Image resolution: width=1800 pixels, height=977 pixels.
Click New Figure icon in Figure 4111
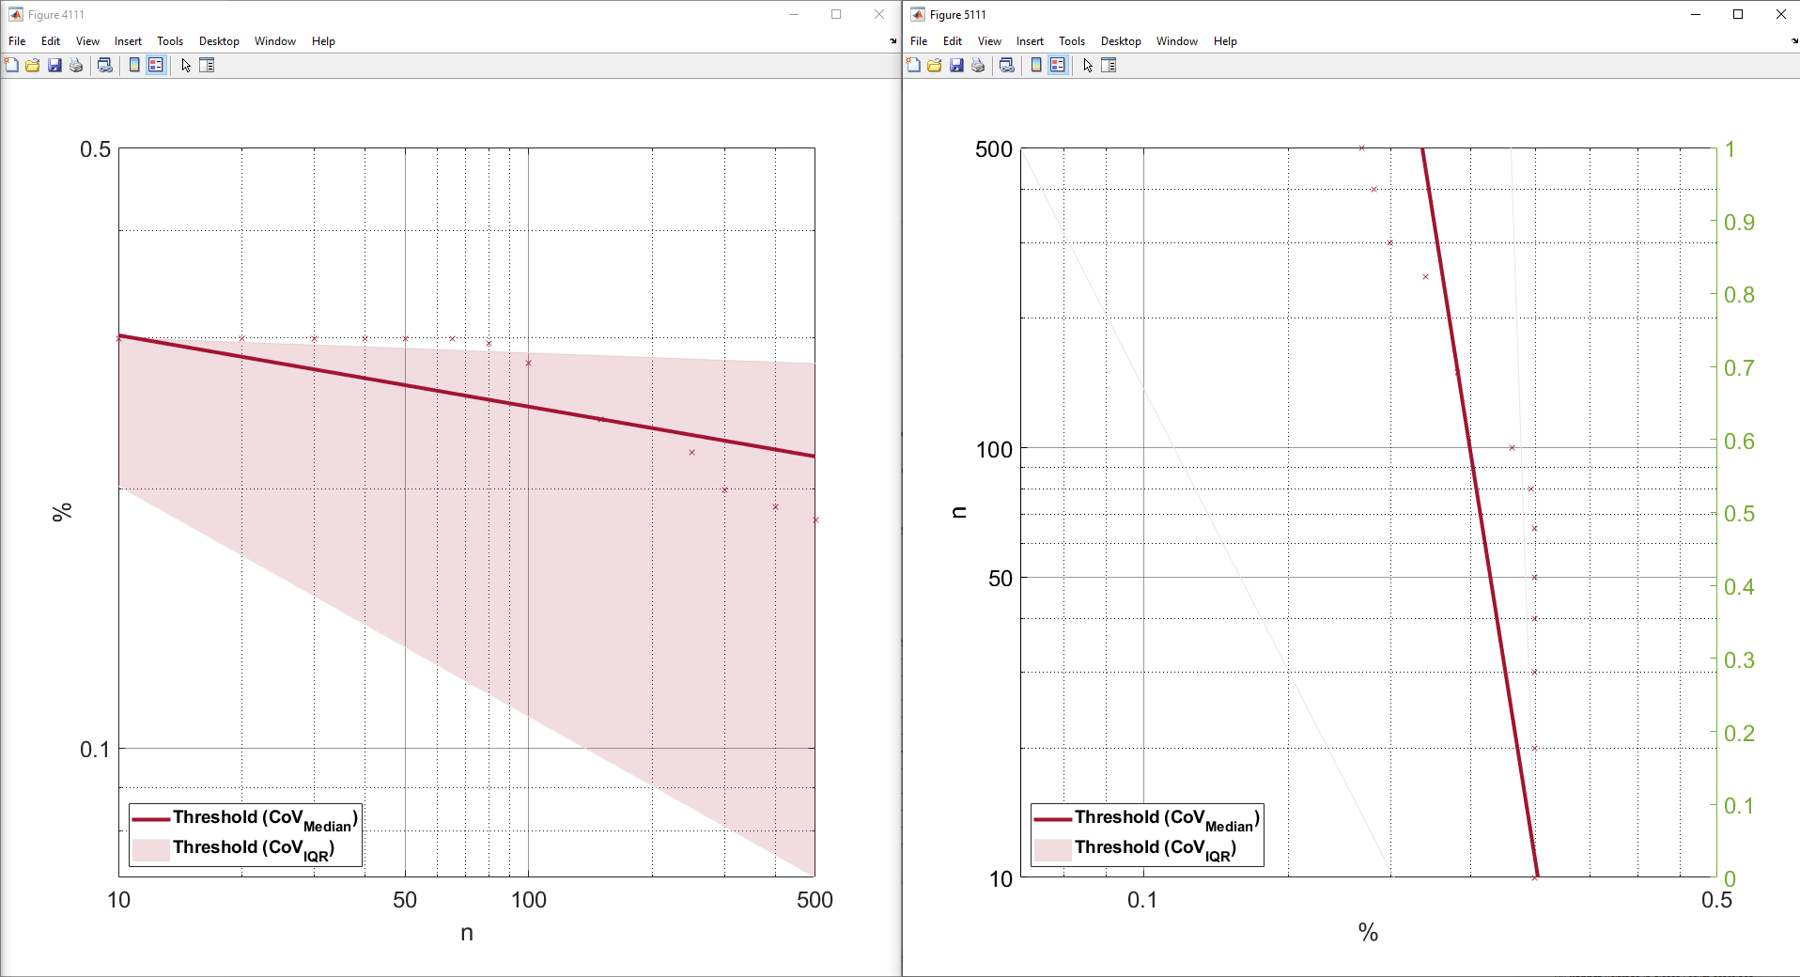pyautogui.click(x=11, y=65)
